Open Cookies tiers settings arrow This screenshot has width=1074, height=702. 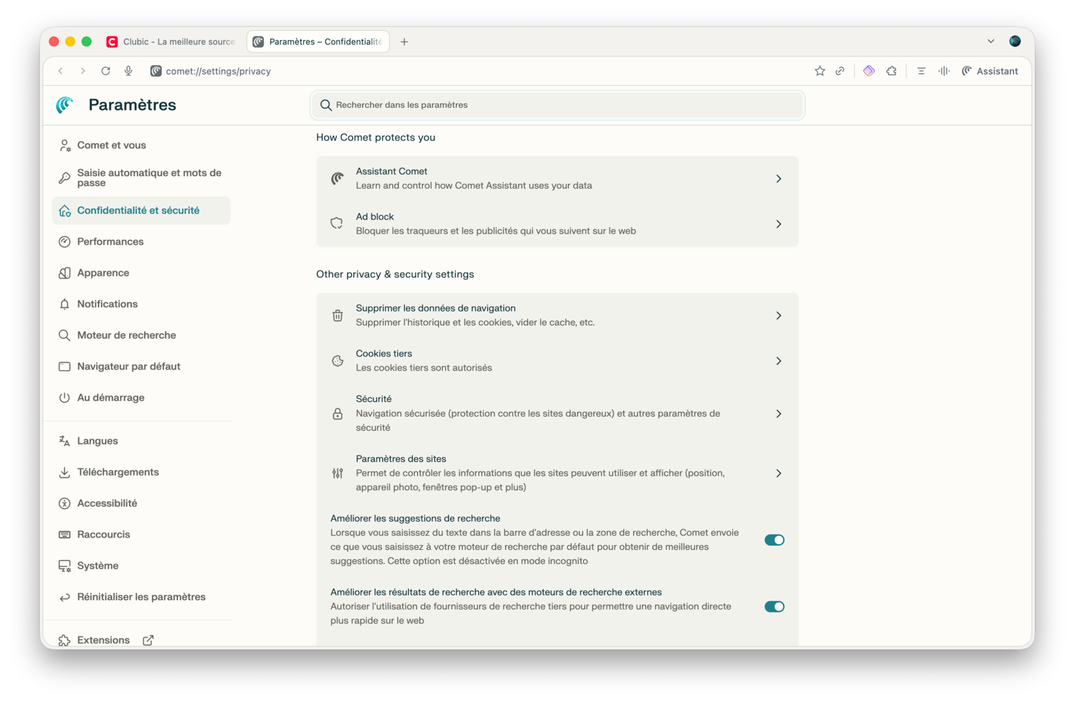(779, 361)
